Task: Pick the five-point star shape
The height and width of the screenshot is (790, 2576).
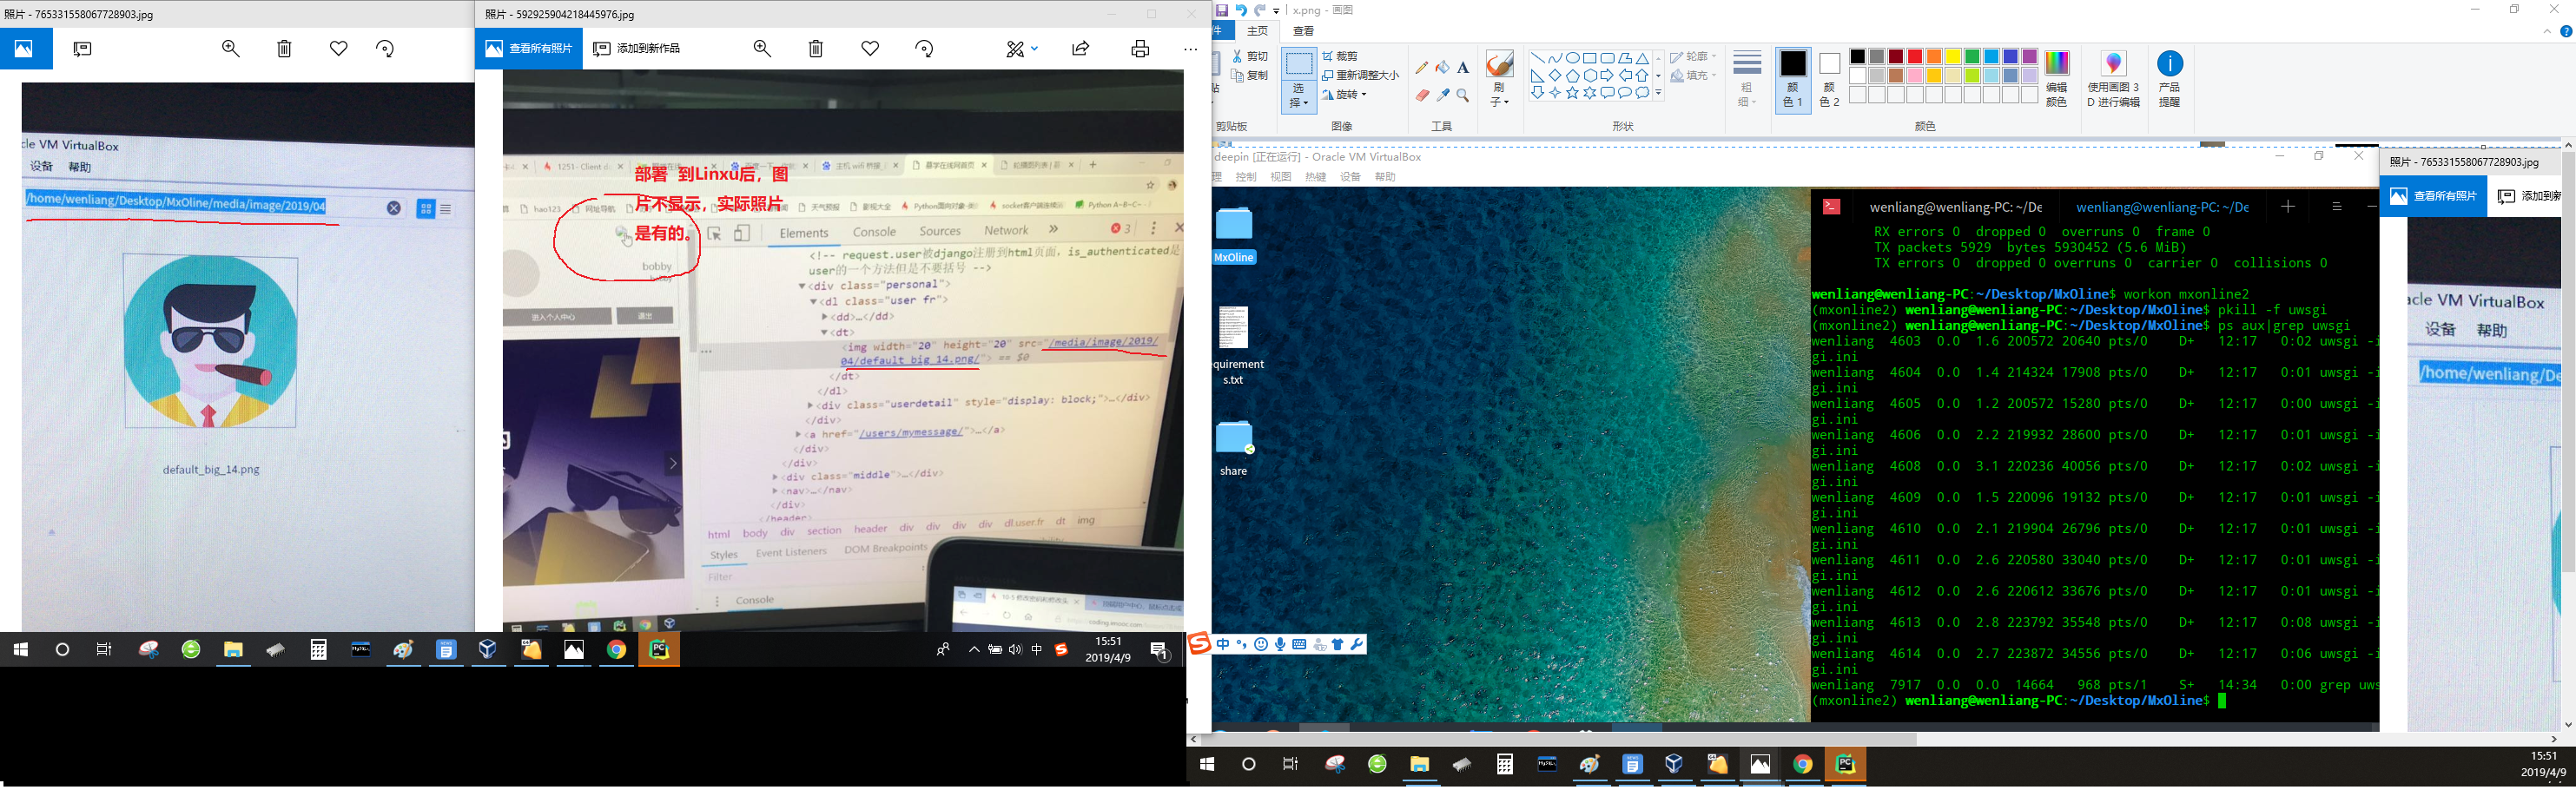Action: click(x=1572, y=93)
